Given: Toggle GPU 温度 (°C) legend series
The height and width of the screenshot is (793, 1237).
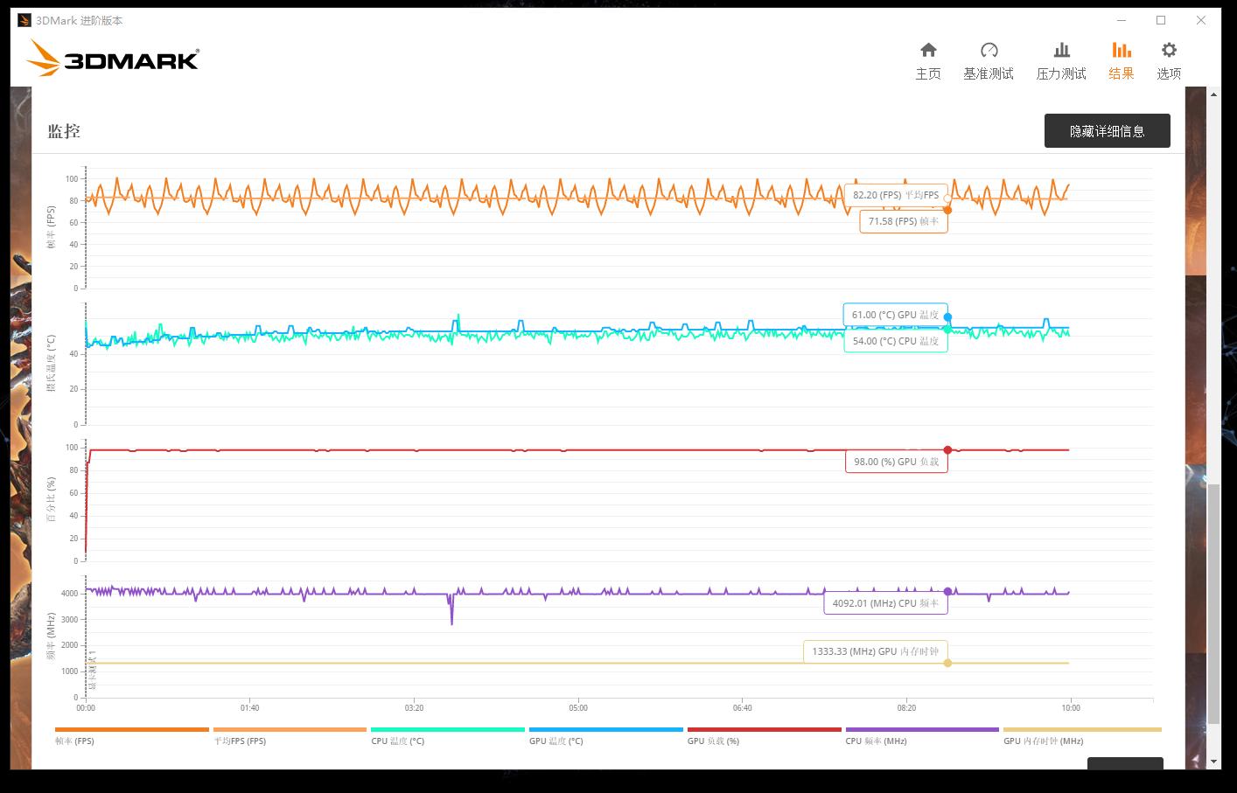Looking at the screenshot, I should coord(556,741).
